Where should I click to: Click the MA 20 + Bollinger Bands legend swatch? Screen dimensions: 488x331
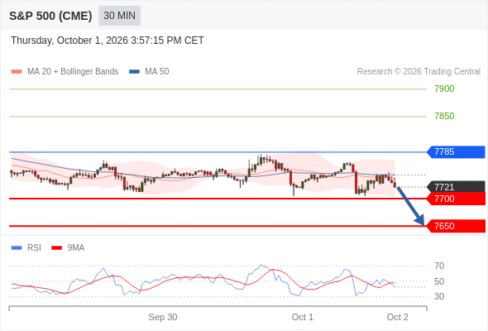click(x=17, y=72)
